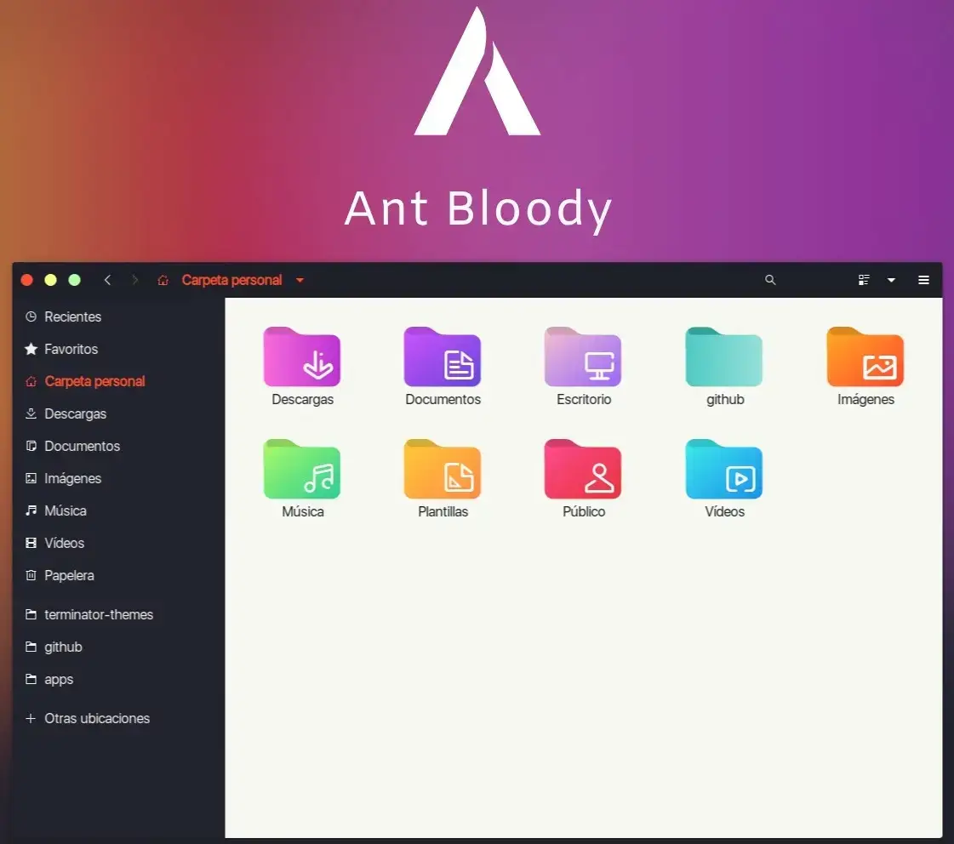Open Papelera from the sidebar
The image size is (954, 844).
pyautogui.click(x=68, y=575)
